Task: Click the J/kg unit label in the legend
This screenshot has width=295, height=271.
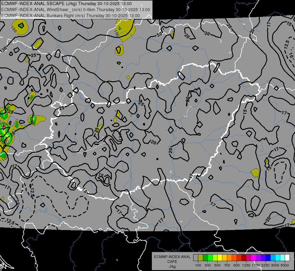Action: coord(172,266)
